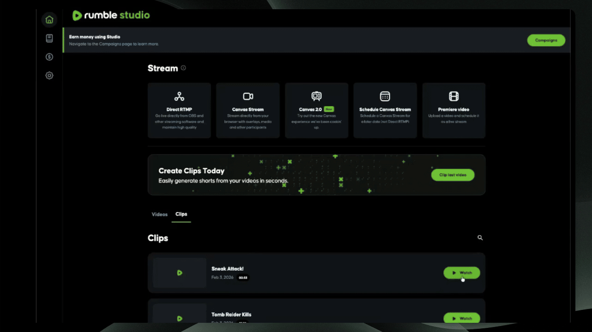
Task: Click the Direct RTMP nodes icon
Action: click(x=179, y=96)
